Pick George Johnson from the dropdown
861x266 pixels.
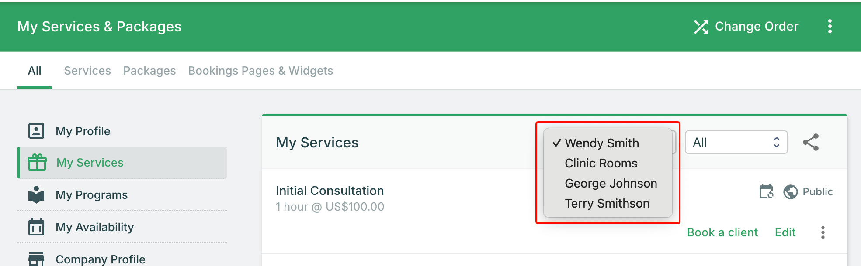(x=611, y=183)
